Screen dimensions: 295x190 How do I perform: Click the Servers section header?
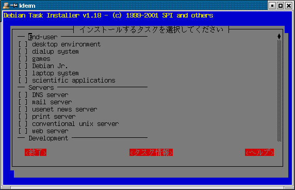tap(41, 88)
